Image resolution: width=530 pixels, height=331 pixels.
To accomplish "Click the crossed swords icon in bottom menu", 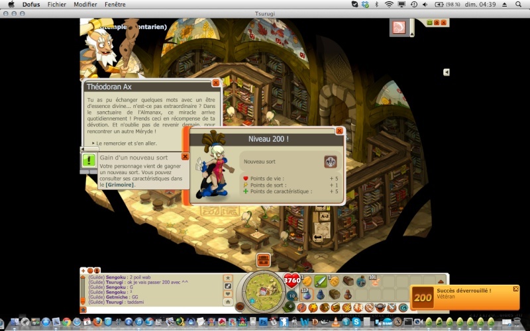I will 392,307.
